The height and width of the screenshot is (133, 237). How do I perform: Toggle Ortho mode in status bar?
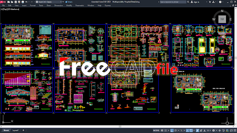coord(172,130)
